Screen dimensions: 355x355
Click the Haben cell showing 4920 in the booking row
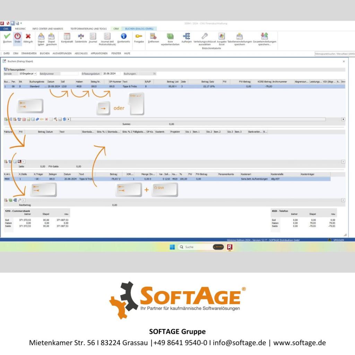point(83,86)
